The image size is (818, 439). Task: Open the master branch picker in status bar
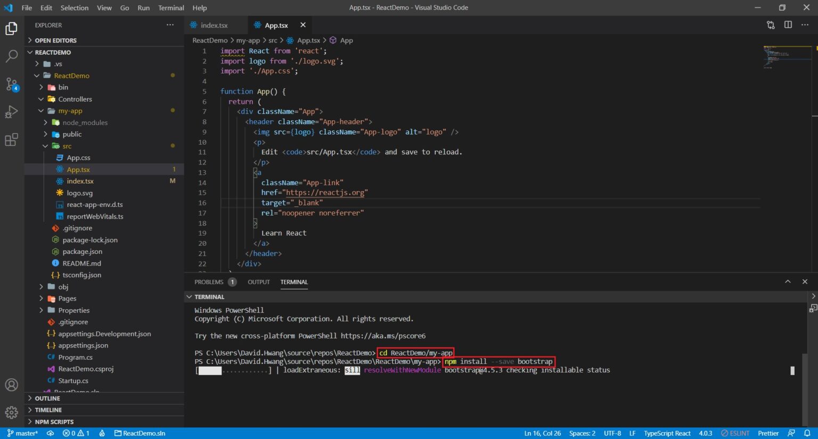[22, 433]
